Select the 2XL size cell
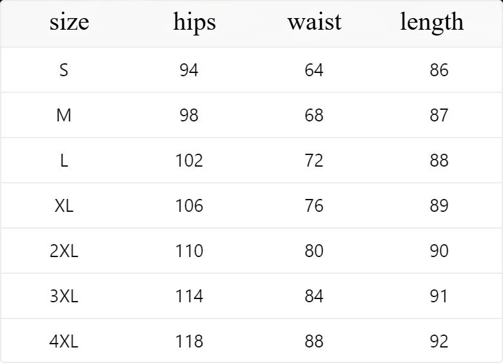 [63, 251]
